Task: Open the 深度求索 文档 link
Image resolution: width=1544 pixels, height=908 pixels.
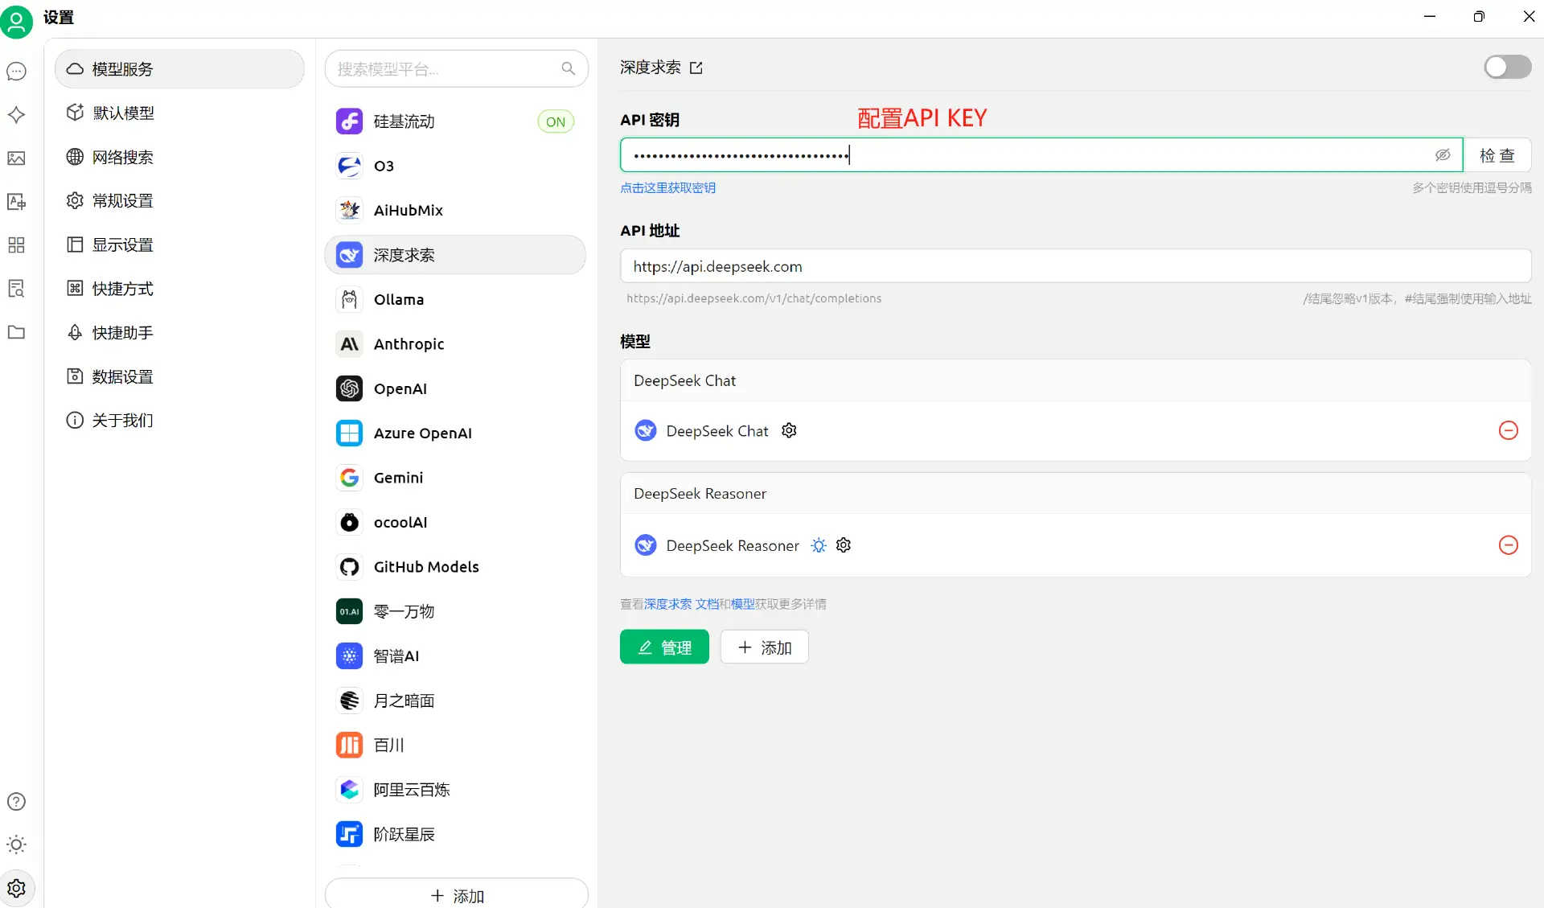Action: (681, 604)
